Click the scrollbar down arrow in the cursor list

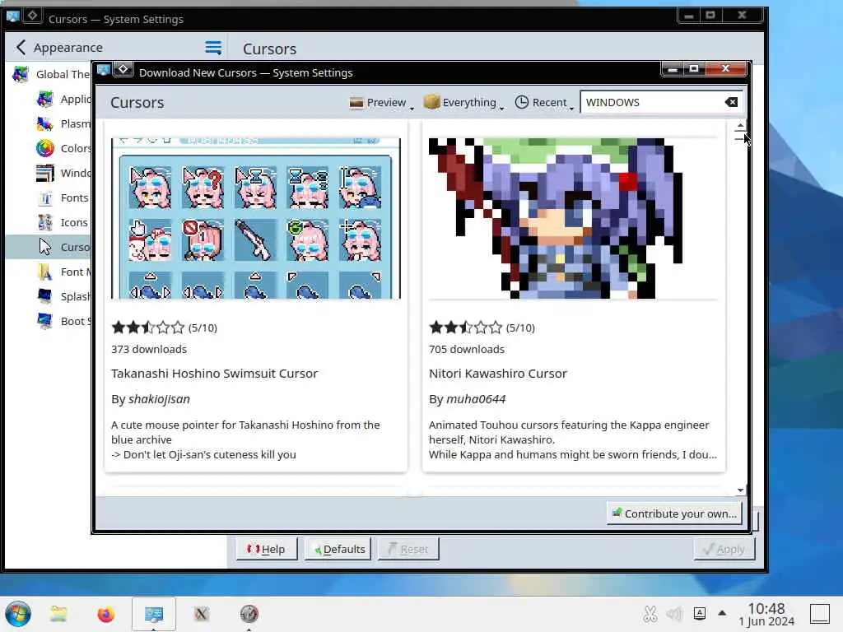pyautogui.click(x=740, y=490)
